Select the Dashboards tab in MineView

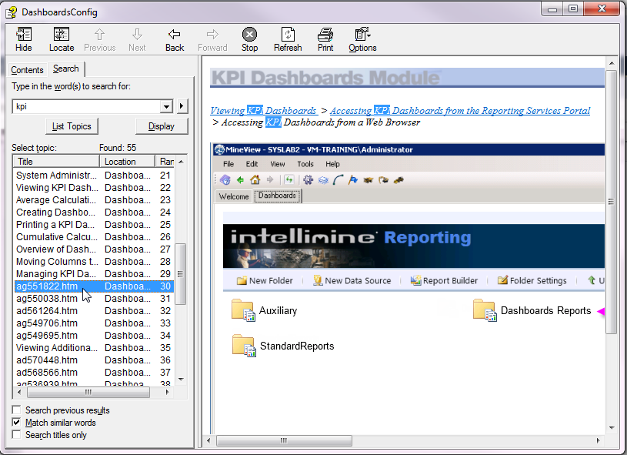pyautogui.click(x=277, y=196)
